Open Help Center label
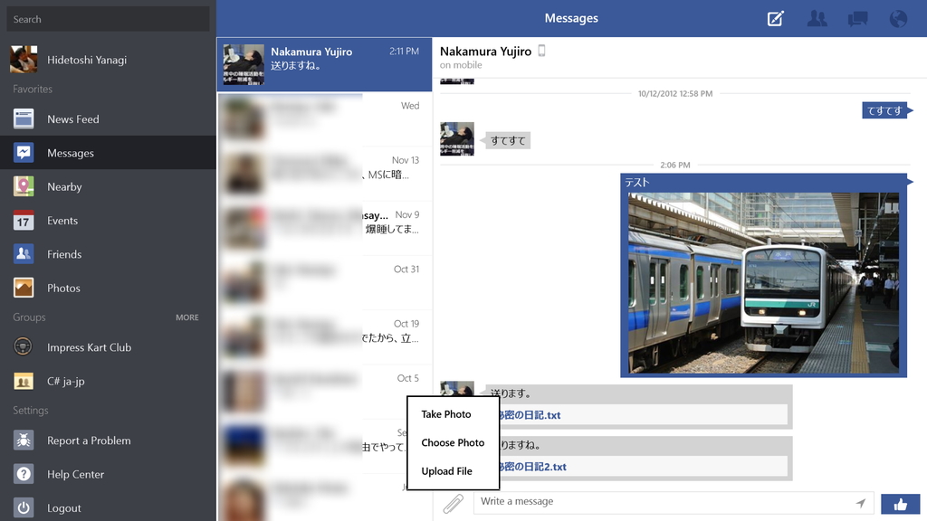 [x=76, y=474]
